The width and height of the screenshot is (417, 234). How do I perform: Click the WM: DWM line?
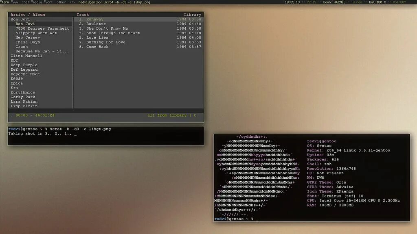[316, 178]
